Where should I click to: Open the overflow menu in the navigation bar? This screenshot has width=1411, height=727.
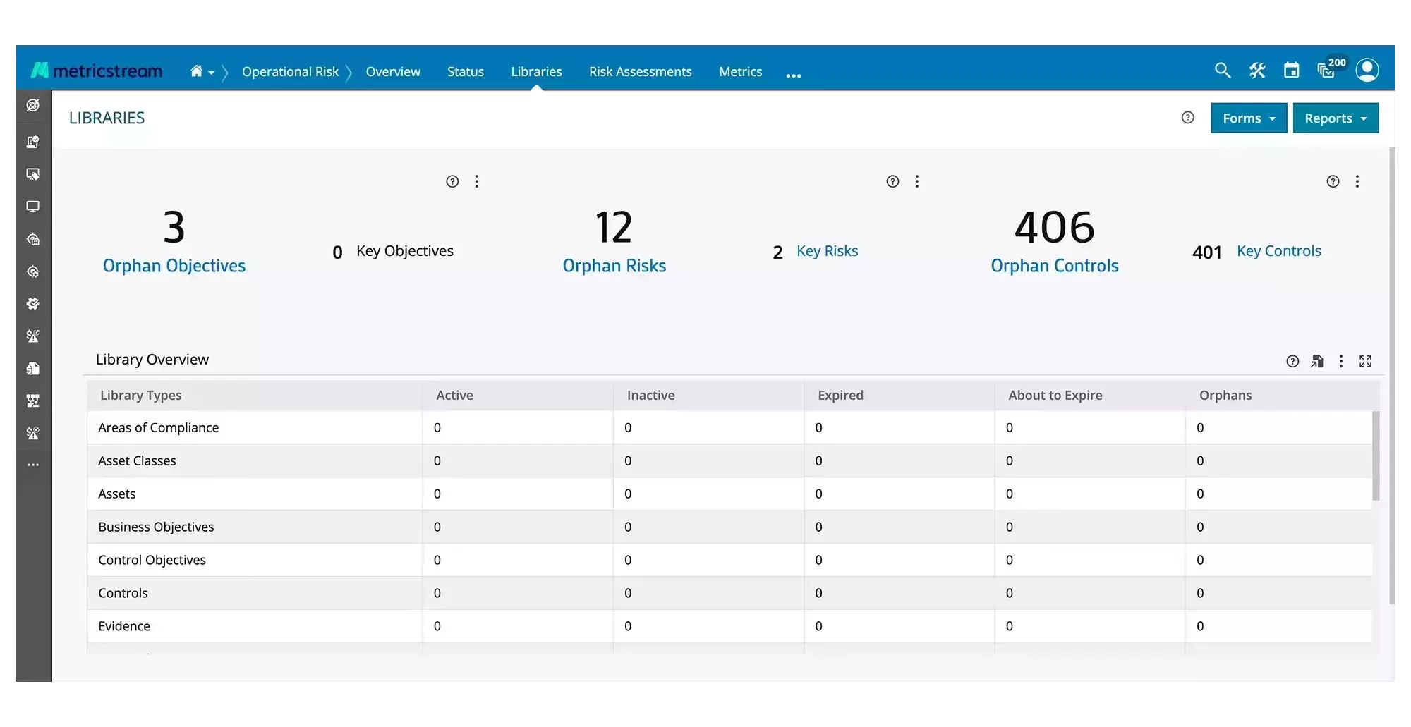point(794,74)
